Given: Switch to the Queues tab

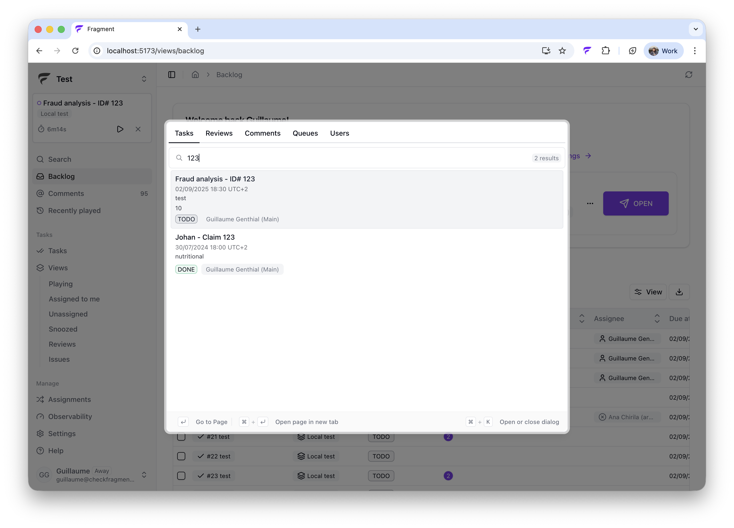Looking at the screenshot, I should click(305, 133).
